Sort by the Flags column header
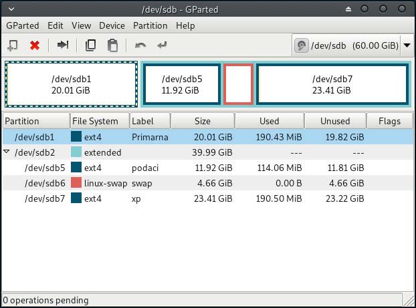This screenshot has width=416, height=308. (x=390, y=121)
